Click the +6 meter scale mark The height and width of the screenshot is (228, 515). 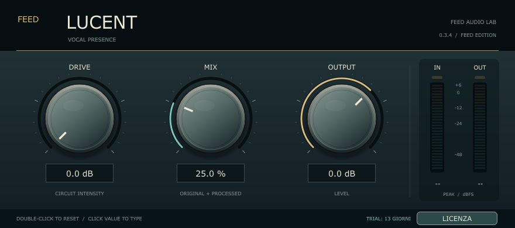click(x=458, y=85)
